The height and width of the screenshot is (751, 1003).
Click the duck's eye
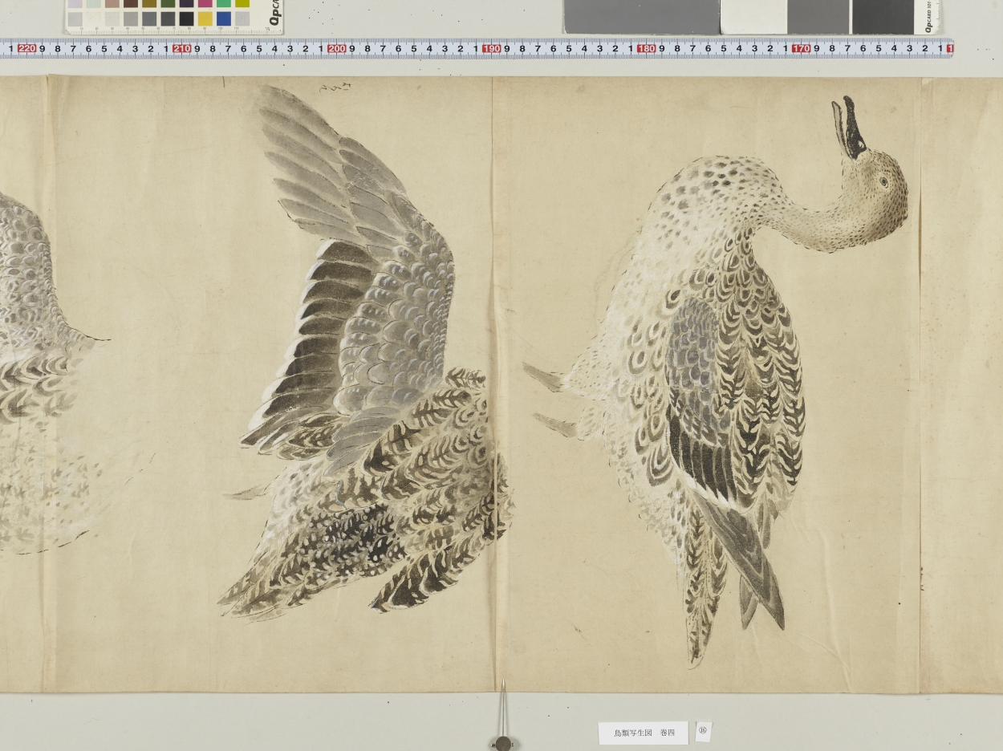883,182
